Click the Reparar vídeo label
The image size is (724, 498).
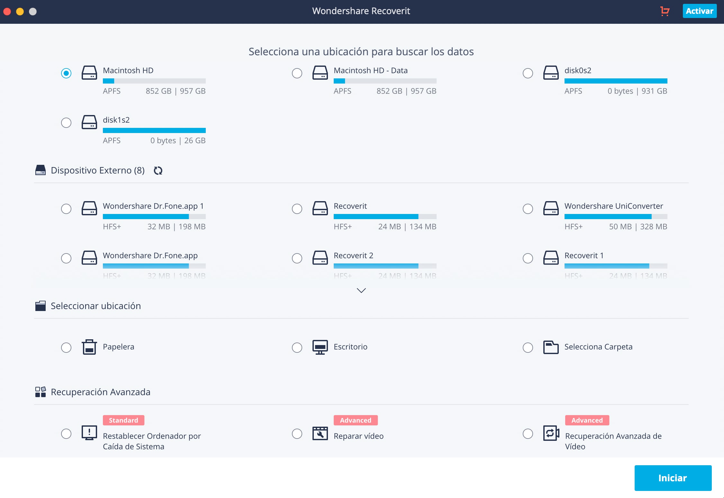click(x=359, y=436)
